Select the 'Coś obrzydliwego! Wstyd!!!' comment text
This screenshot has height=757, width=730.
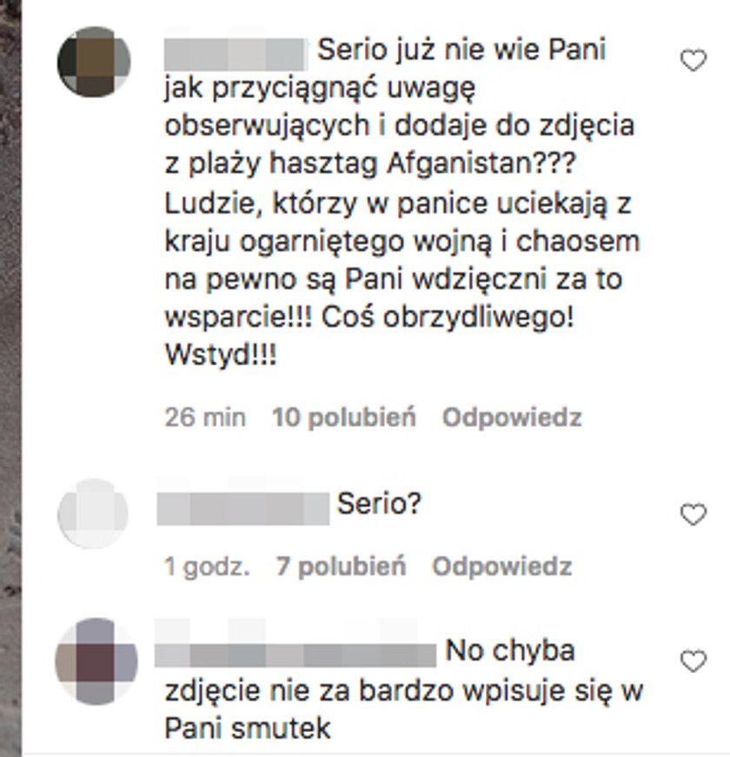point(370,337)
